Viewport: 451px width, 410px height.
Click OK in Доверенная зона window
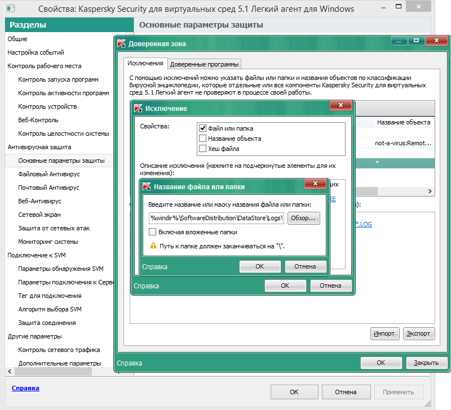tap(381, 363)
